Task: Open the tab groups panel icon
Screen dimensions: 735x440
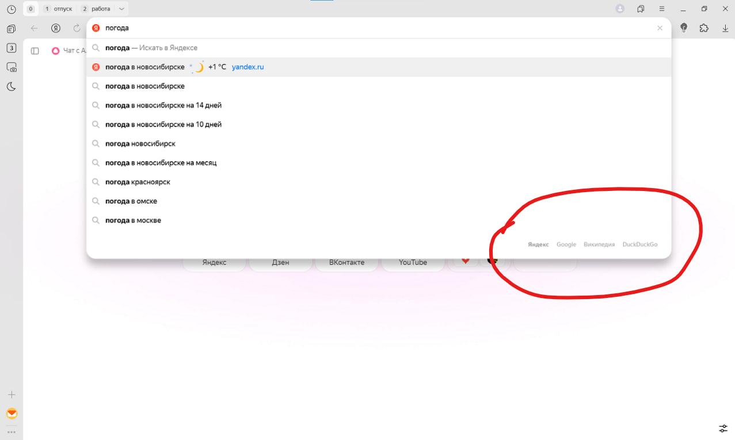Action: (x=11, y=29)
